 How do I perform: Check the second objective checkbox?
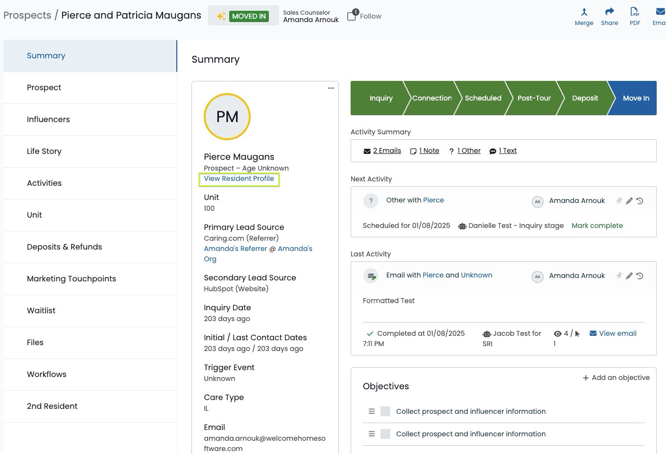tap(385, 434)
